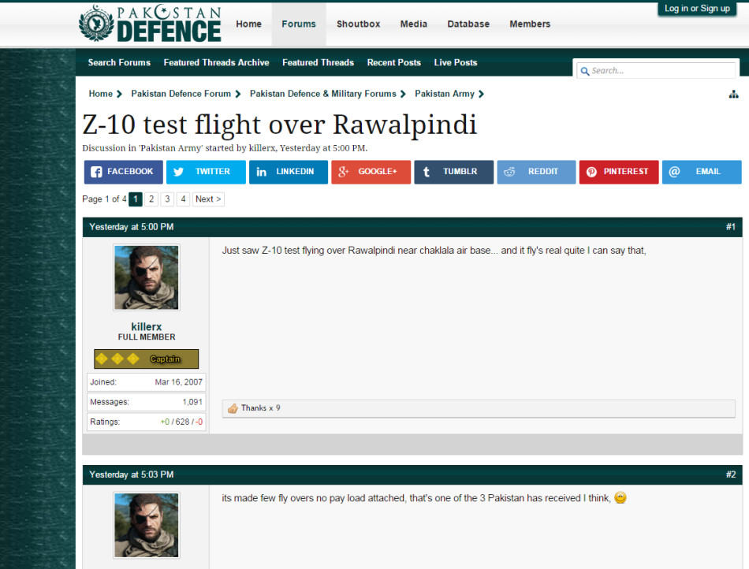Go to Featured Threads Archive

point(216,62)
